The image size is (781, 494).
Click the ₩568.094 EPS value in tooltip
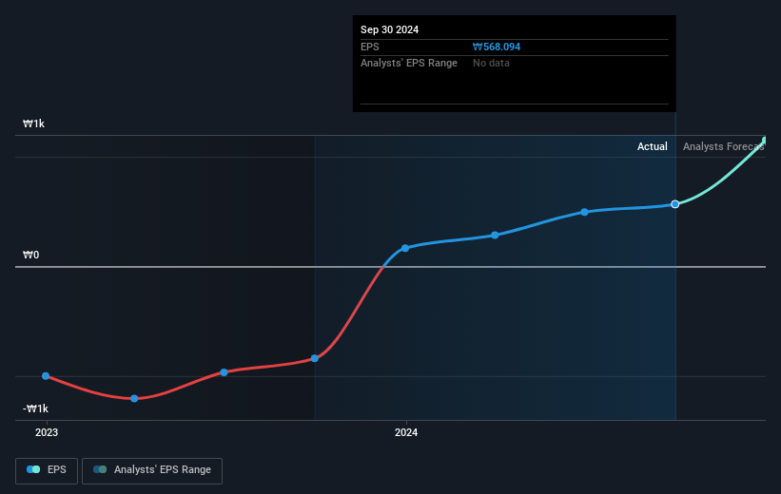pyautogui.click(x=497, y=47)
